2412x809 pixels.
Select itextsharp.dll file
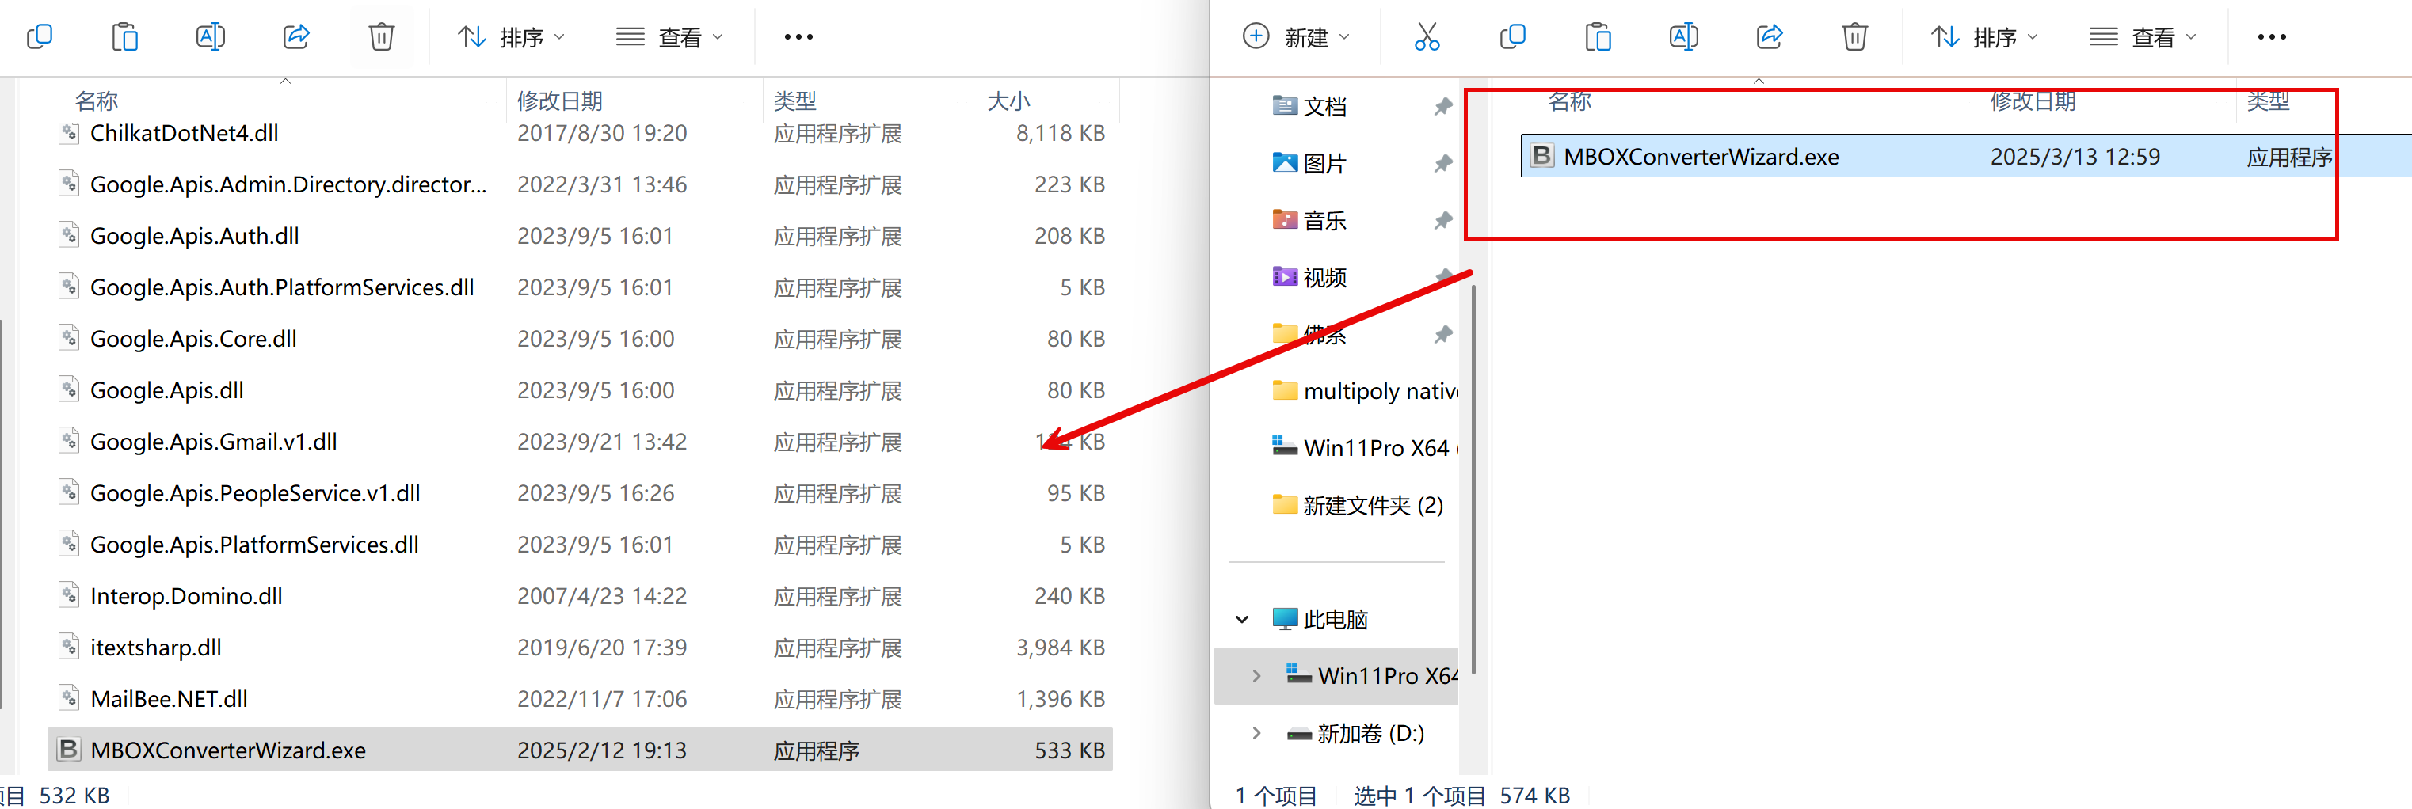pos(155,648)
